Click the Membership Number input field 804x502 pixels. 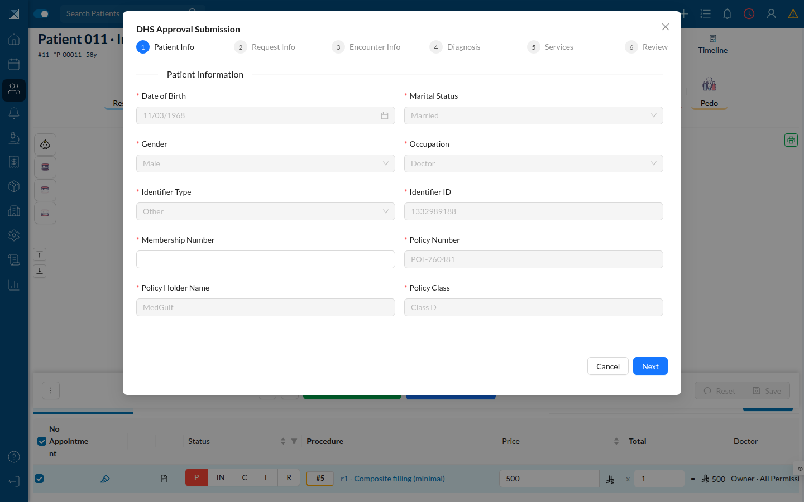[266, 259]
